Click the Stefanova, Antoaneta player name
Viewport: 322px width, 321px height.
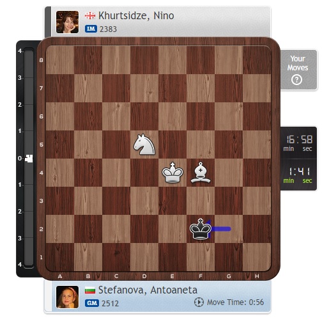148,290
